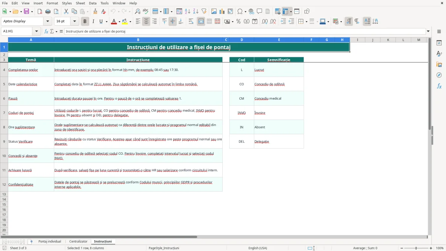Open the Font Size dropdown
The width and height of the screenshot is (446, 251).
click(x=75, y=22)
